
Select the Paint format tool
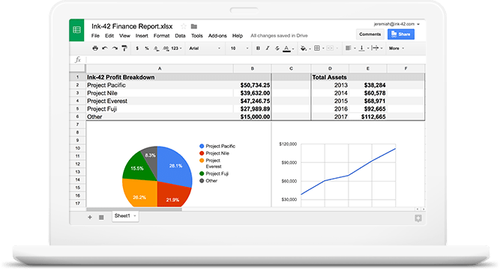[124, 49]
